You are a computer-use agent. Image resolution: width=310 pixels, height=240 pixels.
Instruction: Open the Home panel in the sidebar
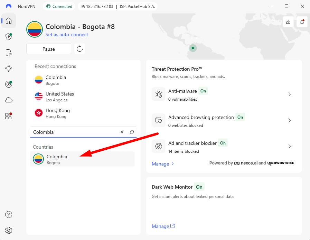(x=8, y=21)
